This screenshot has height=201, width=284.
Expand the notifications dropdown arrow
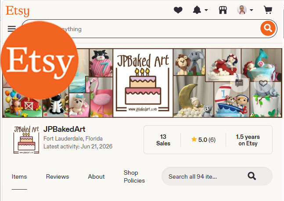tap(206, 11)
